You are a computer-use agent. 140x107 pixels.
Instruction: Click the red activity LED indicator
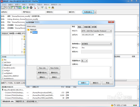(136, 105)
